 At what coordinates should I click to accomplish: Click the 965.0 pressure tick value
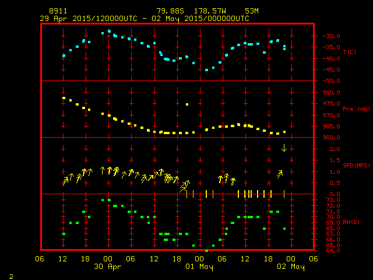point(331,127)
